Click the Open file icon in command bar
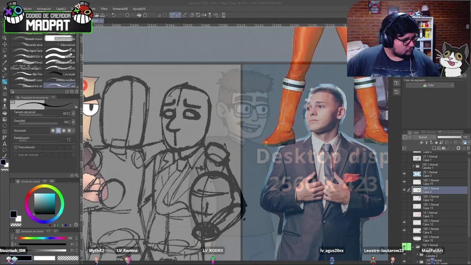The width and height of the screenshot is (471, 265). (96, 15)
